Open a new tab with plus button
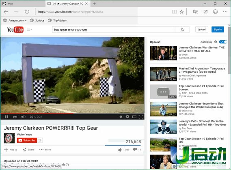231x170 pixels. pyautogui.click(x=94, y=4)
